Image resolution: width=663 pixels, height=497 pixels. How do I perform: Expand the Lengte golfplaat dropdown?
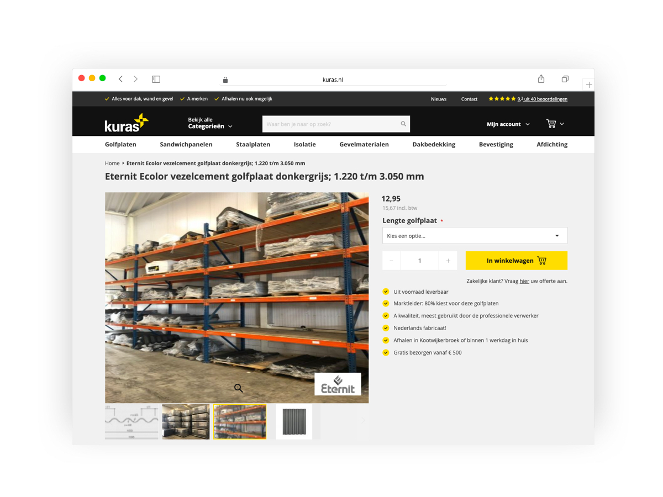475,236
